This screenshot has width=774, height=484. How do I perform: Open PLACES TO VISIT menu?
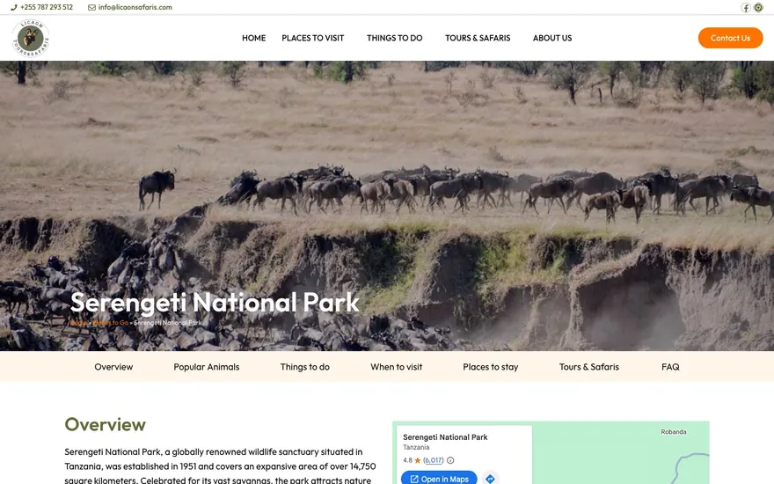(x=313, y=38)
